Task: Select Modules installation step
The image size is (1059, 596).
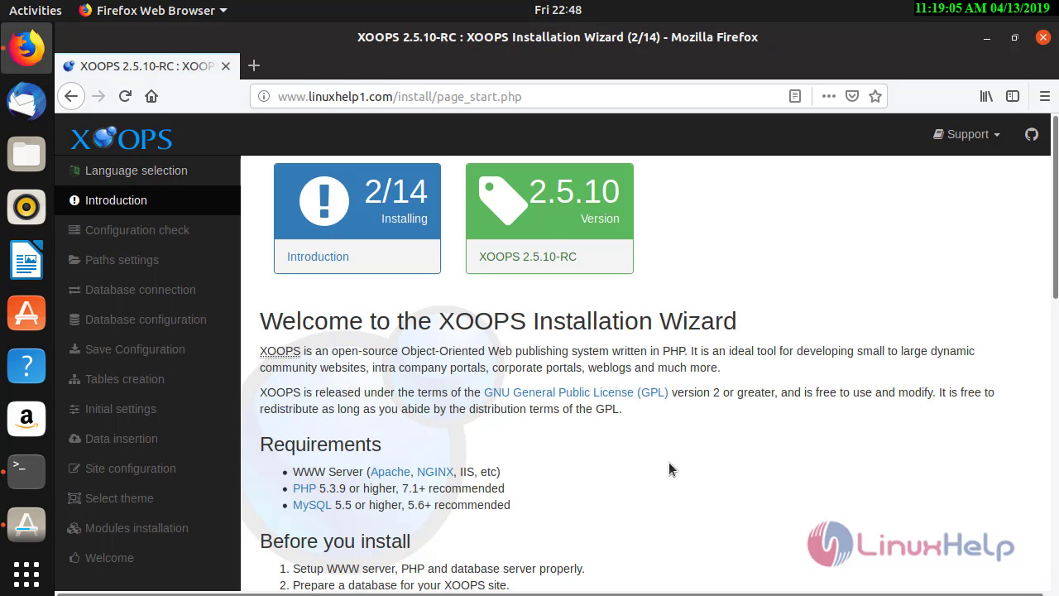Action: click(x=147, y=528)
